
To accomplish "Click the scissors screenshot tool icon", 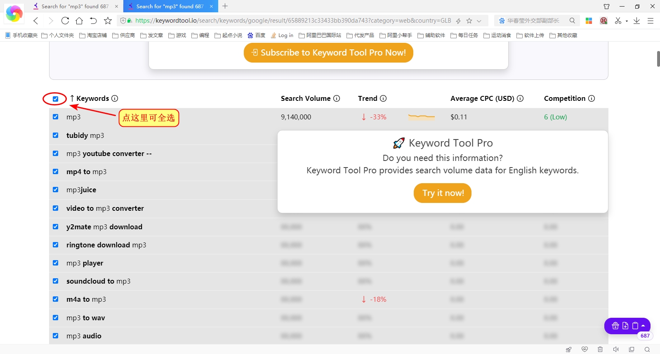I will pos(618,21).
